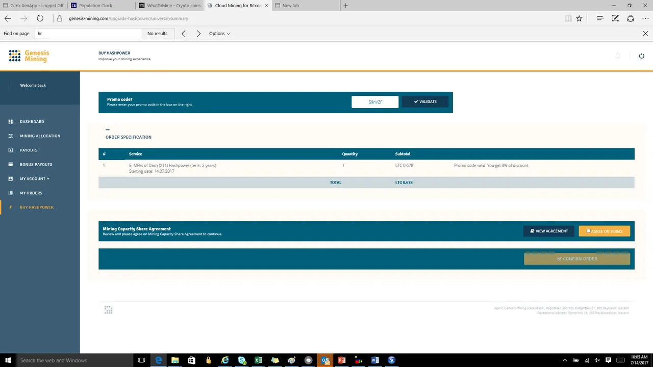The width and height of the screenshot is (653, 367).
Task: Switch to Population Clock tab
Action: (102, 6)
